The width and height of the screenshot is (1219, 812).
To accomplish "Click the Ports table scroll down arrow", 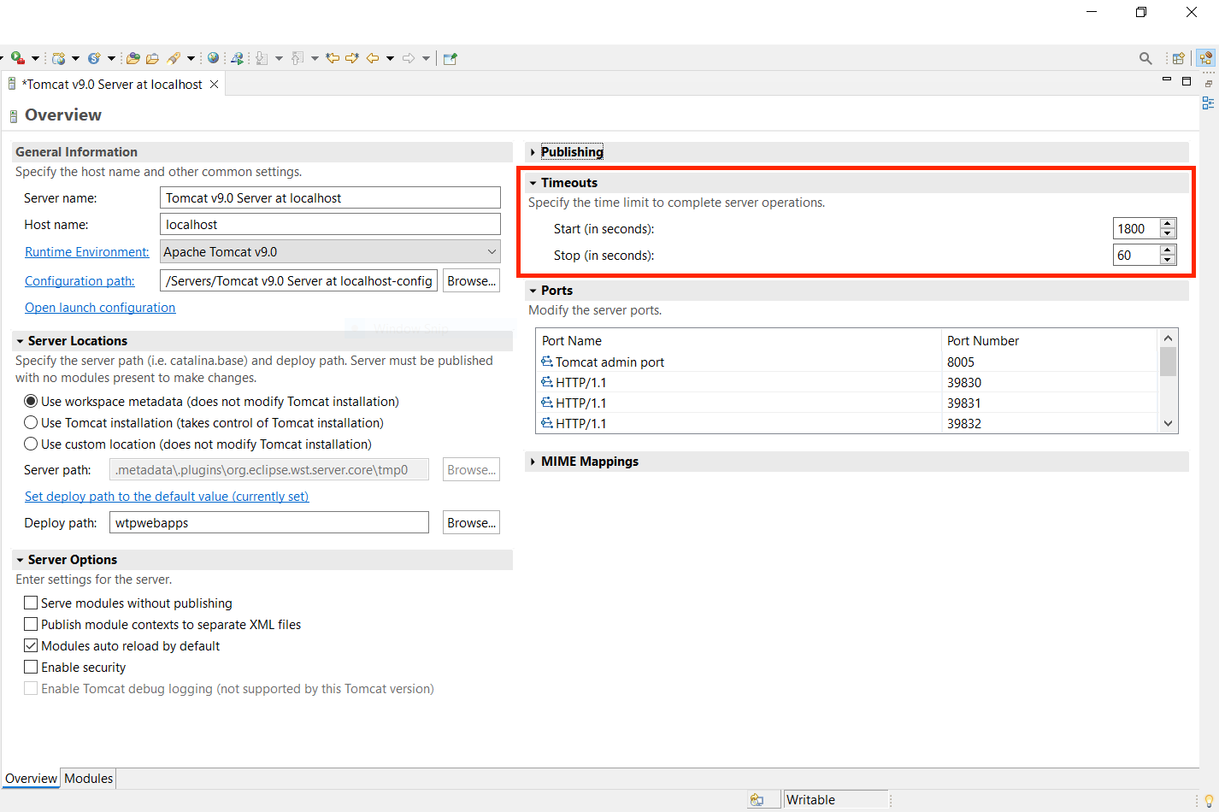I will click(x=1169, y=423).
